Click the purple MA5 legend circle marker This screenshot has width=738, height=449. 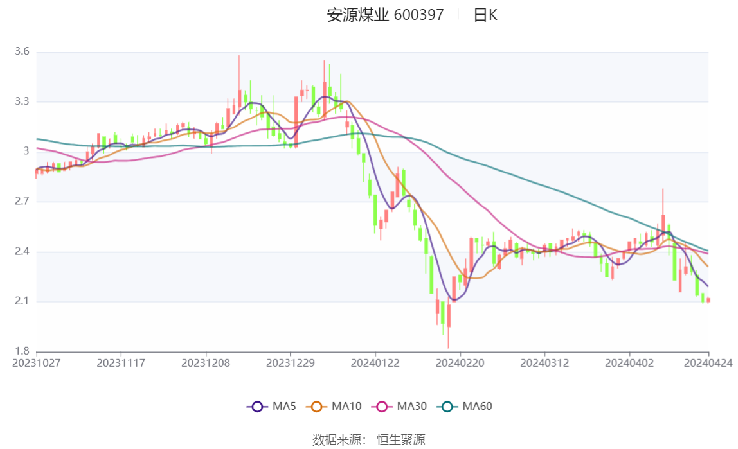click(x=257, y=407)
